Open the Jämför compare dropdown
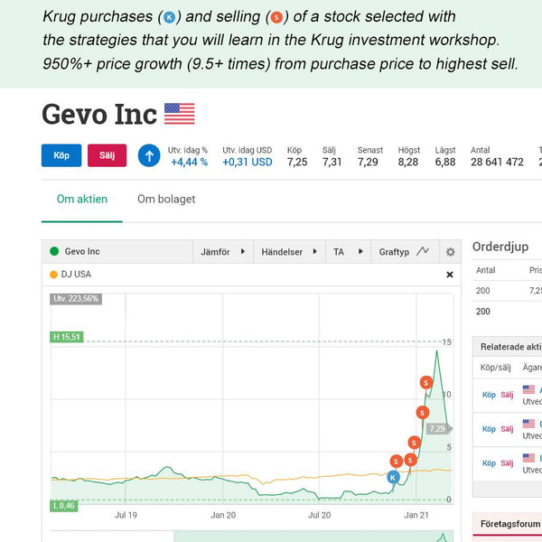Viewport: 542px width, 542px height. pos(223,252)
